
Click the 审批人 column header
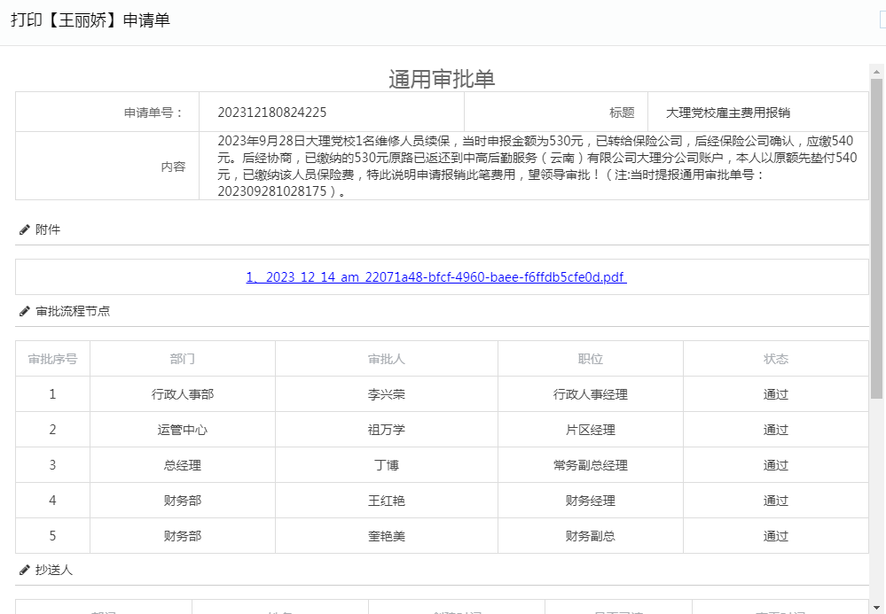[x=387, y=359]
